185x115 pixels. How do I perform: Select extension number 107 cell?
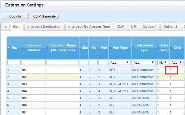pyautogui.click(x=33, y=112)
